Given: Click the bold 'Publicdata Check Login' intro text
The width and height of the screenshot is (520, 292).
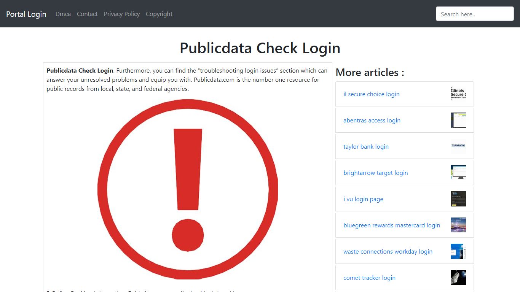Looking at the screenshot, I should point(80,71).
